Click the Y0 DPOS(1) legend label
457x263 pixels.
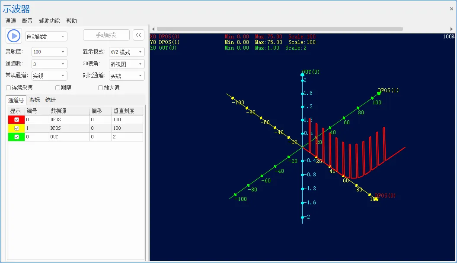pos(165,42)
